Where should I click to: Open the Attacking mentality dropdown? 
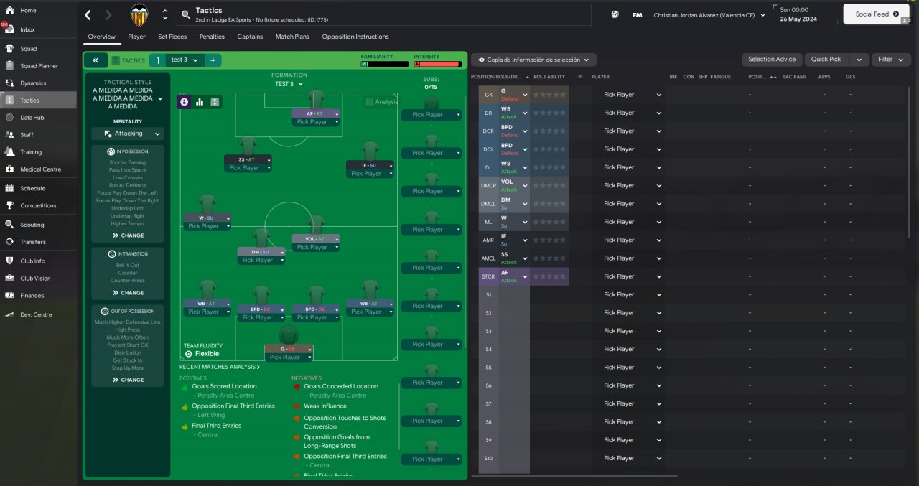tap(128, 134)
